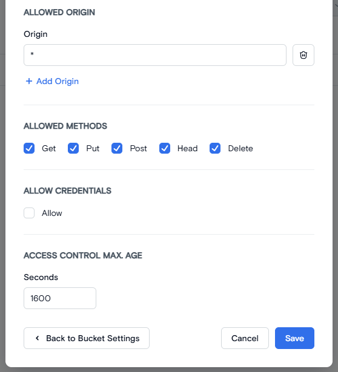
Task: Click the Add Origin link text
Action: click(x=58, y=81)
